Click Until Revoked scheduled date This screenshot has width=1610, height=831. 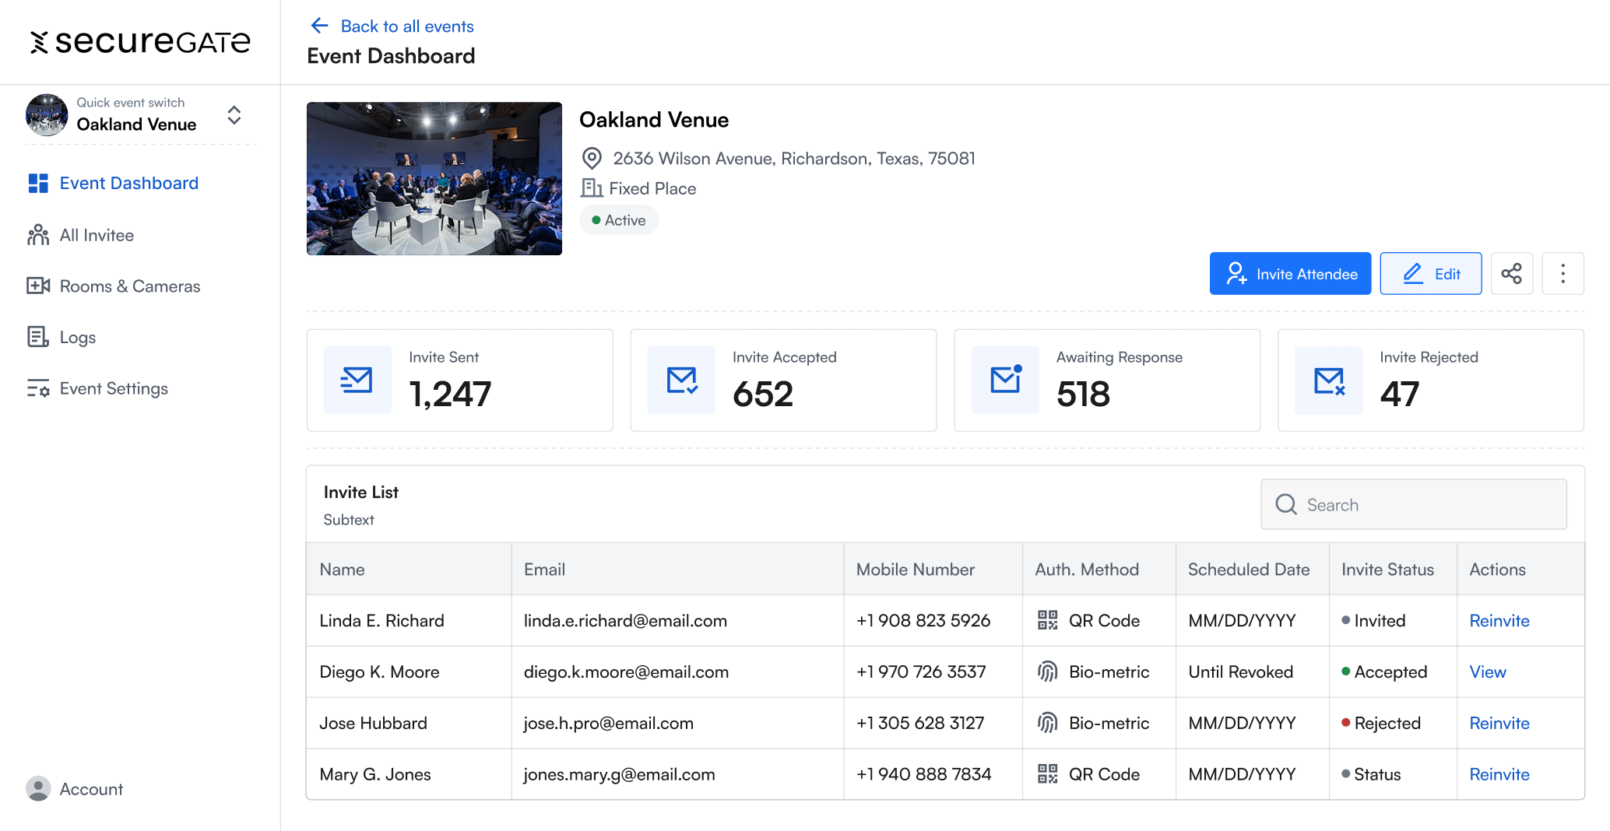pyautogui.click(x=1240, y=672)
